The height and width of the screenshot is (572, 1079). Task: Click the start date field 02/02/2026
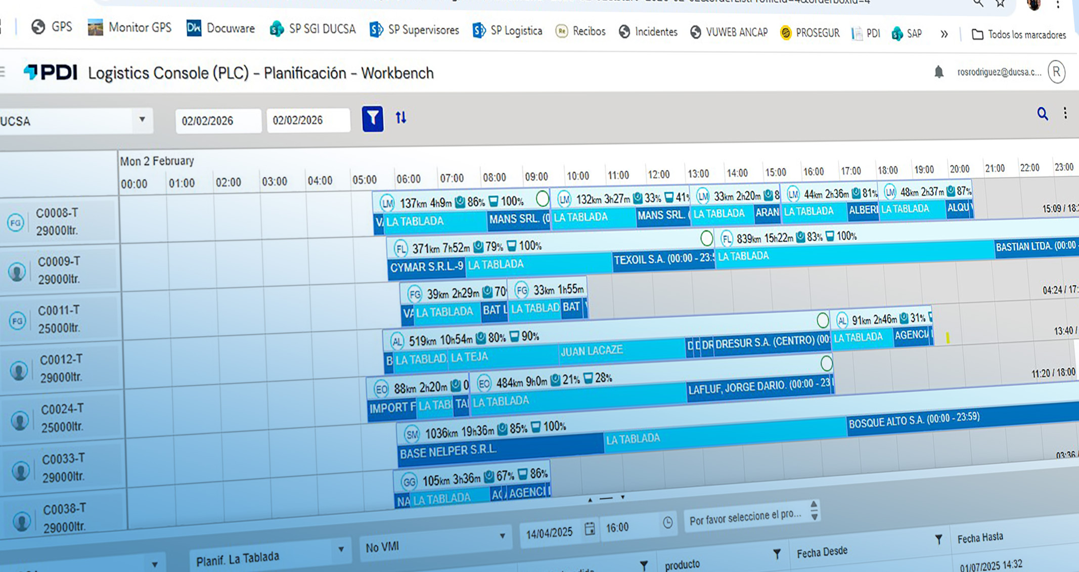click(218, 121)
